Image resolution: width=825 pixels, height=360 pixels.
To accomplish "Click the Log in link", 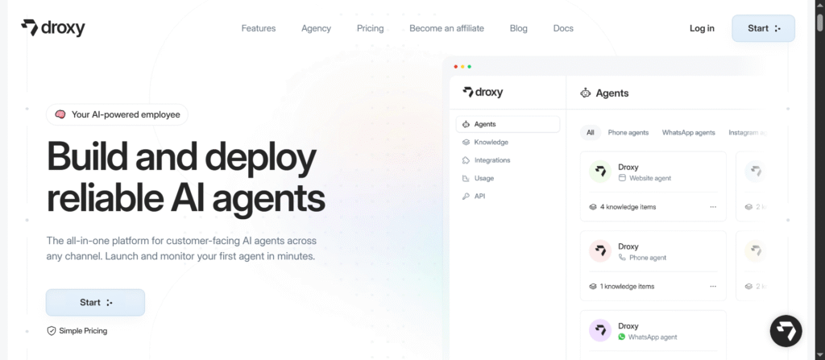I will click(702, 28).
